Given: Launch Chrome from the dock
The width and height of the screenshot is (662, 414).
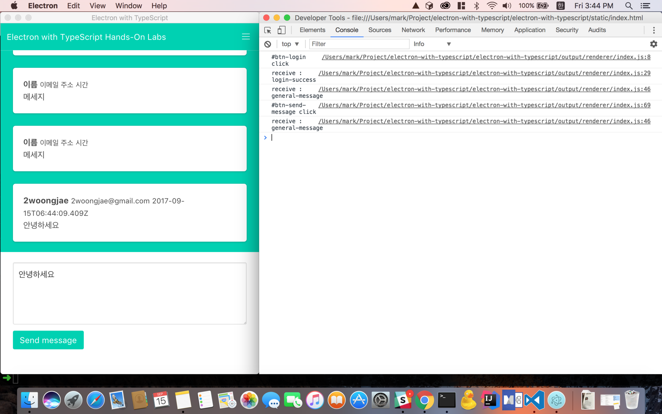Looking at the screenshot, I should tap(424, 400).
